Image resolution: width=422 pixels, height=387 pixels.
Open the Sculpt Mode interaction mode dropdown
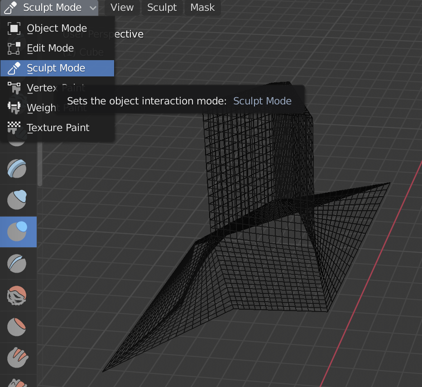click(49, 8)
